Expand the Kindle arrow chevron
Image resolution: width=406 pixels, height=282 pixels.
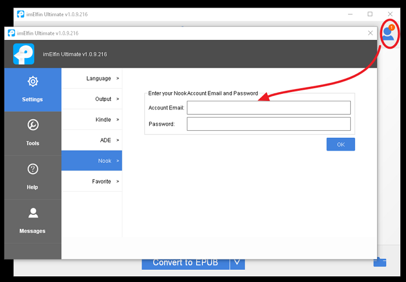click(x=118, y=119)
